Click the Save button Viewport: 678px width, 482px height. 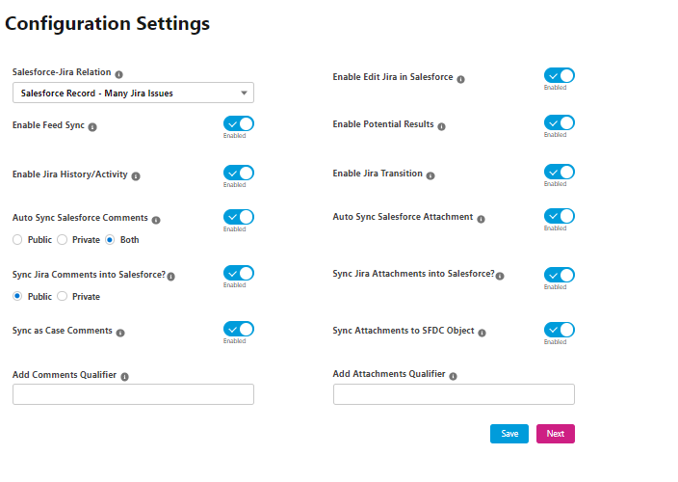point(509,434)
